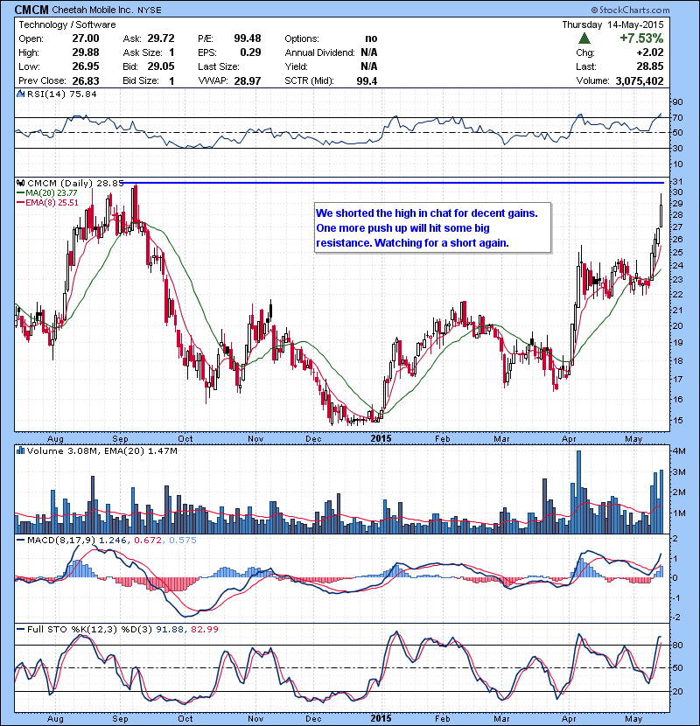Click the candlestick icon beside CMCM (Daily)
The image size is (700, 726).
point(20,183)
